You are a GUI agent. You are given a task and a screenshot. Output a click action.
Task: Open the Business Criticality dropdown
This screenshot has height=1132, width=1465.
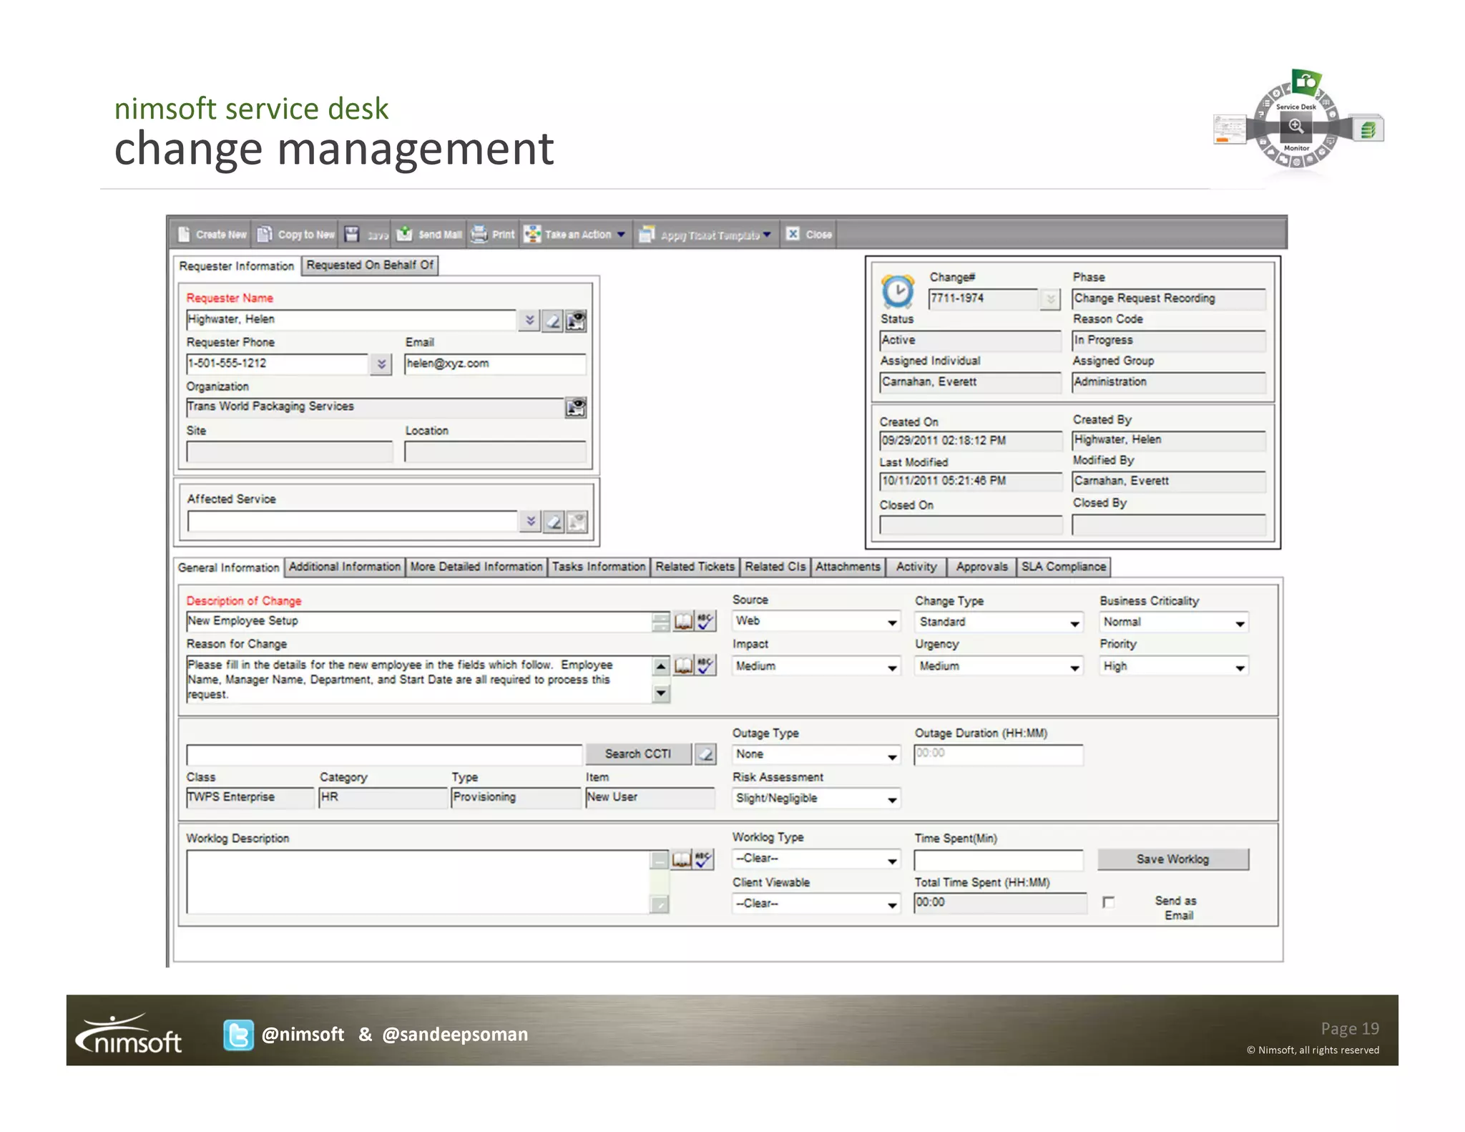[x=1174, y=623]
